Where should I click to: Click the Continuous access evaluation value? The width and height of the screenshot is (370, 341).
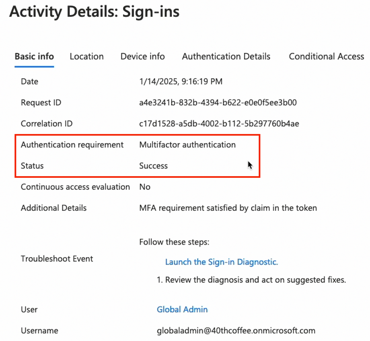tap(145, 187)
